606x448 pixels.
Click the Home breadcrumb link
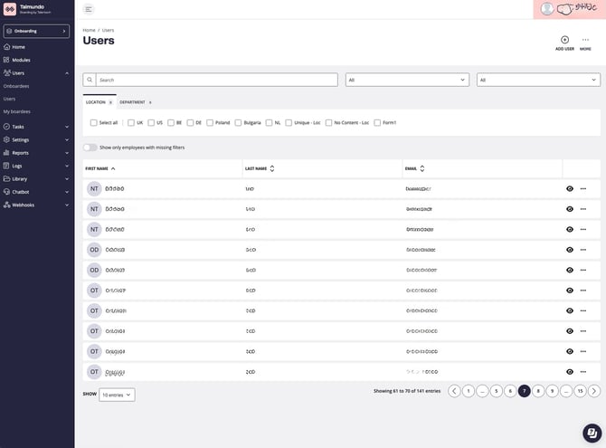point(89,30)
